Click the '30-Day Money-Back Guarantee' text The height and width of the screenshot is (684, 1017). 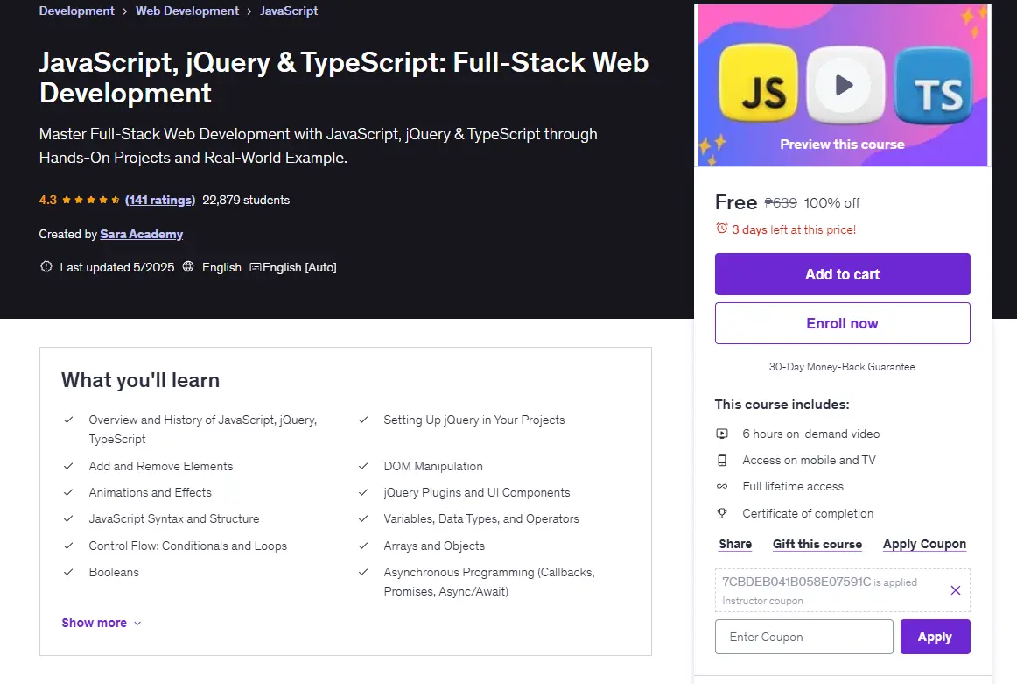pyautogui.click(x=842, y=367)
